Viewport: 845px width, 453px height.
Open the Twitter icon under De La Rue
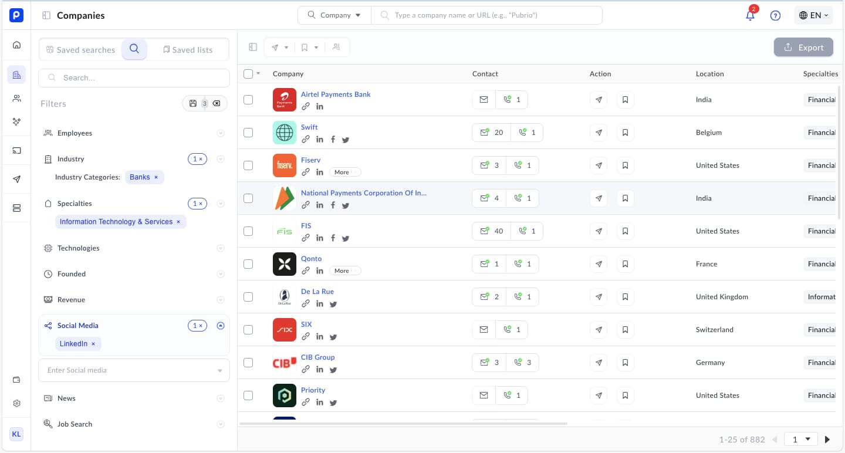tap(333, 304)
